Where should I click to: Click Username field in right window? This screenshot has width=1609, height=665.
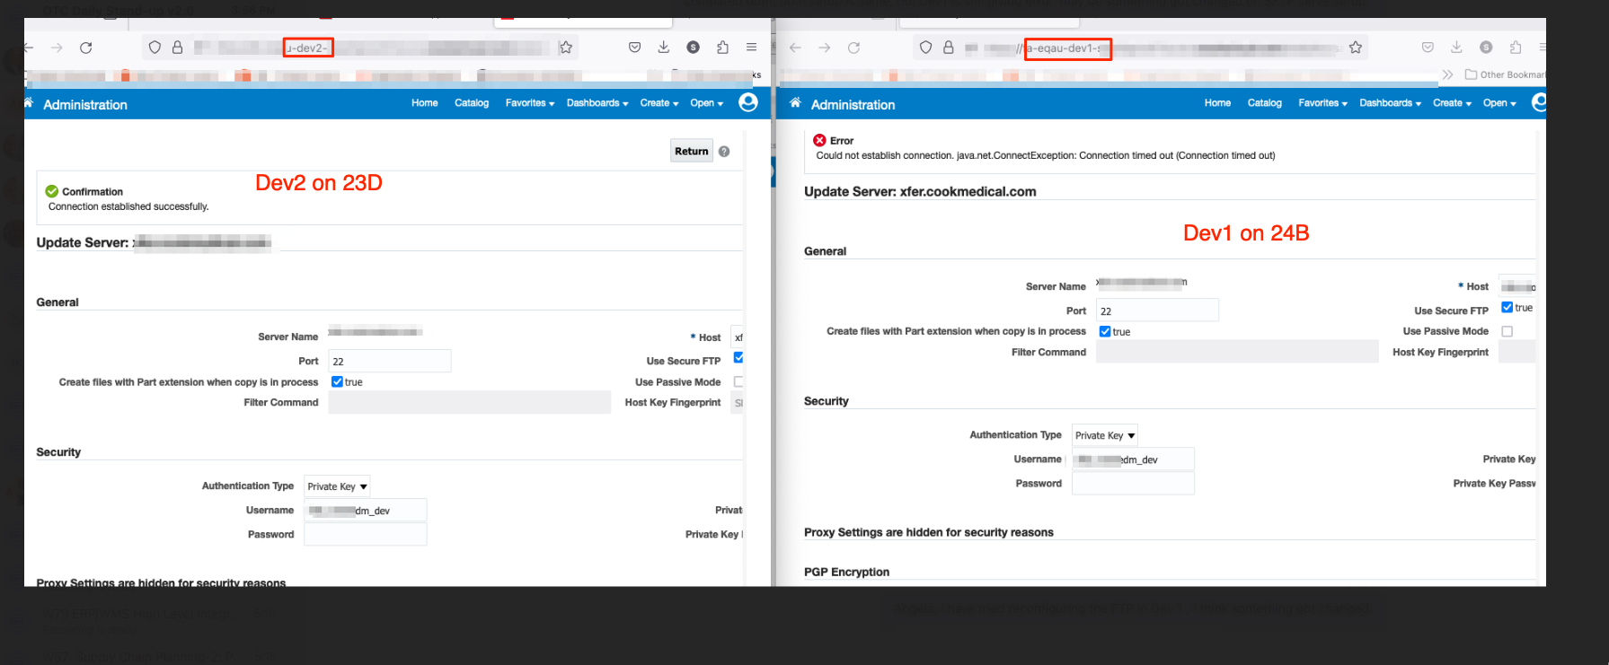coord(1133,459)
